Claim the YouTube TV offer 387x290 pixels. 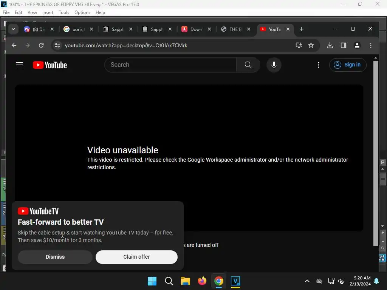[136, 257]
